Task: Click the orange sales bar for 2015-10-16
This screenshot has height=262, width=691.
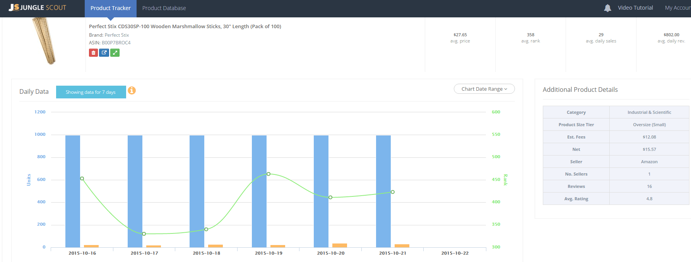Action: tap(91, 246)
